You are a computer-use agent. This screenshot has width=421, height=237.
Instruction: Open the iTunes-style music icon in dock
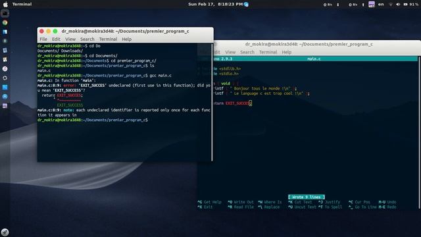pyautogui.click(x=5, y=68)
